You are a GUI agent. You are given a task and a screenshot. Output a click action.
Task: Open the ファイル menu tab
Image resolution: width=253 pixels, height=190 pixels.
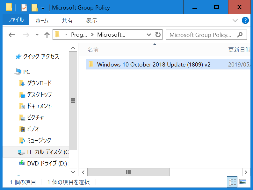16,20
